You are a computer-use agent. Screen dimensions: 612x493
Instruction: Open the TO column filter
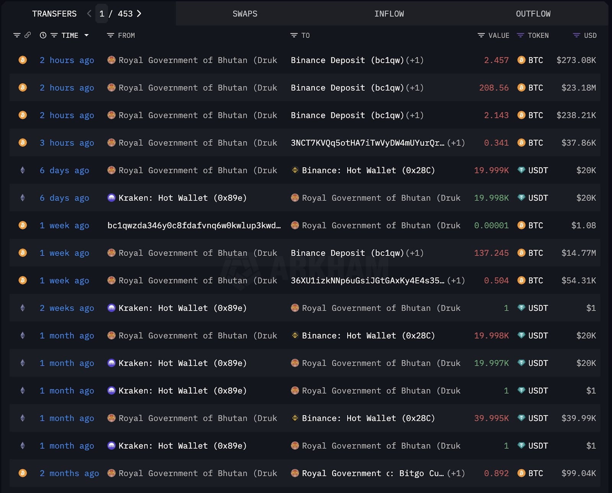pyautogui.click(x=294, y=35)
